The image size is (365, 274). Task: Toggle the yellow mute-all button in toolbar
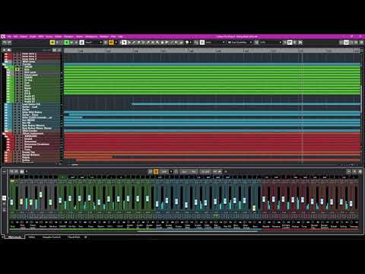[52, 43]
